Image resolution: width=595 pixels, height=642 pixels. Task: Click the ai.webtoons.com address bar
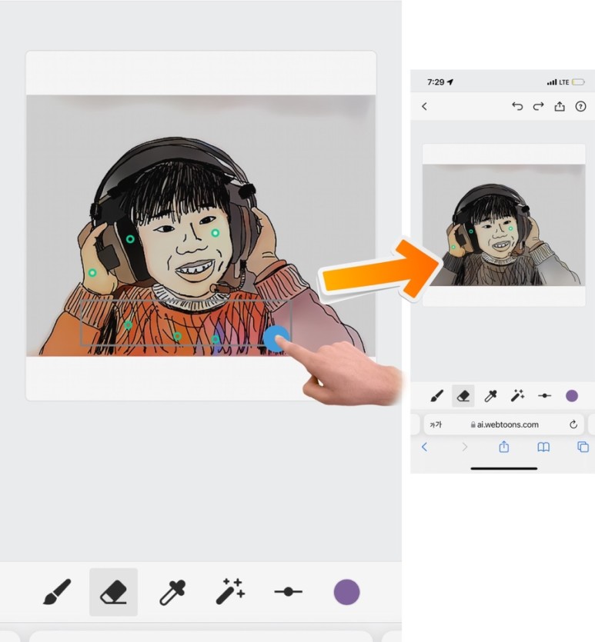point(504,424)
